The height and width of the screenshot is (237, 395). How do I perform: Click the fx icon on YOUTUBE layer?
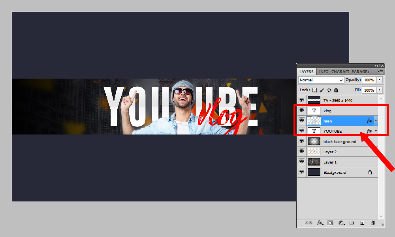pos(369,131)
